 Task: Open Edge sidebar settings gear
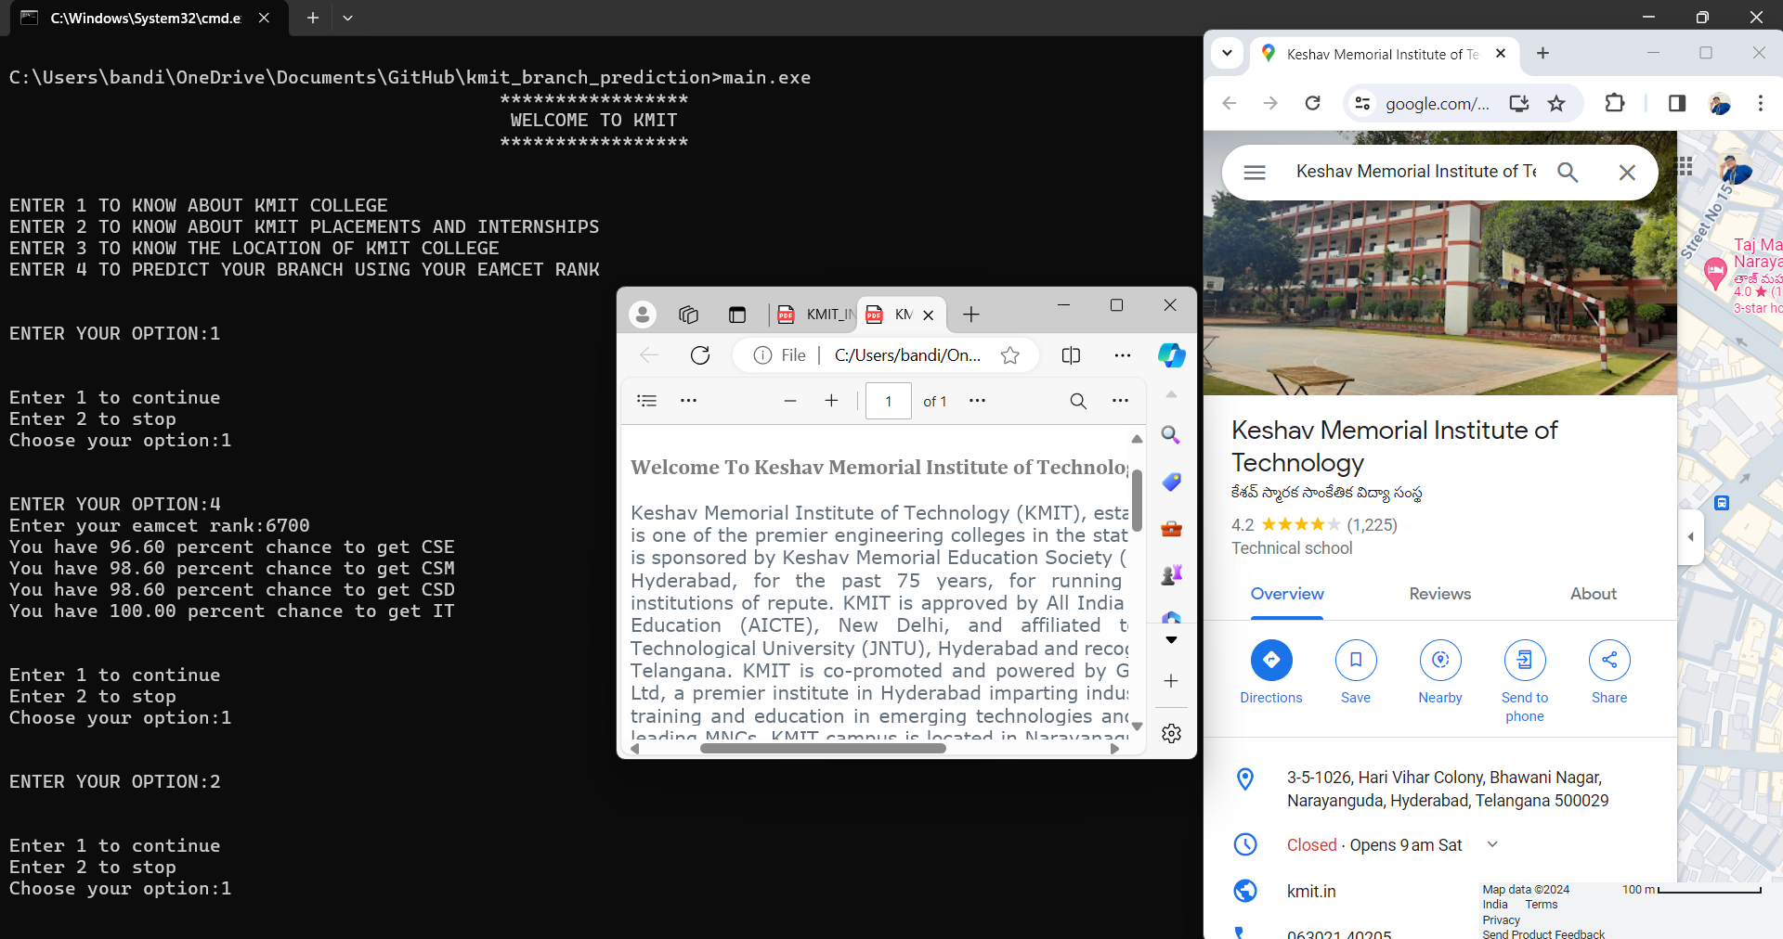[x=1171, y=733]
